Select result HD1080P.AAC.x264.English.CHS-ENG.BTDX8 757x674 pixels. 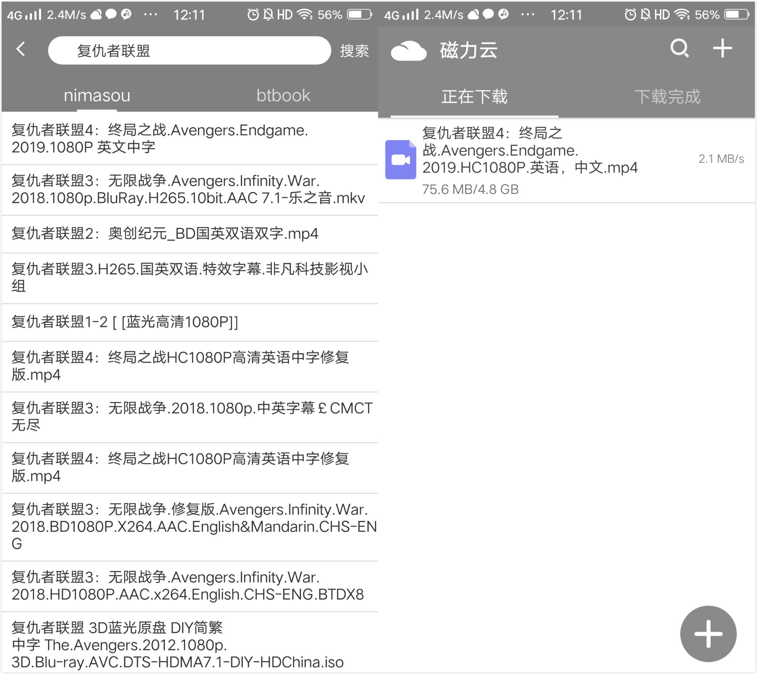[x=190, y=586]
